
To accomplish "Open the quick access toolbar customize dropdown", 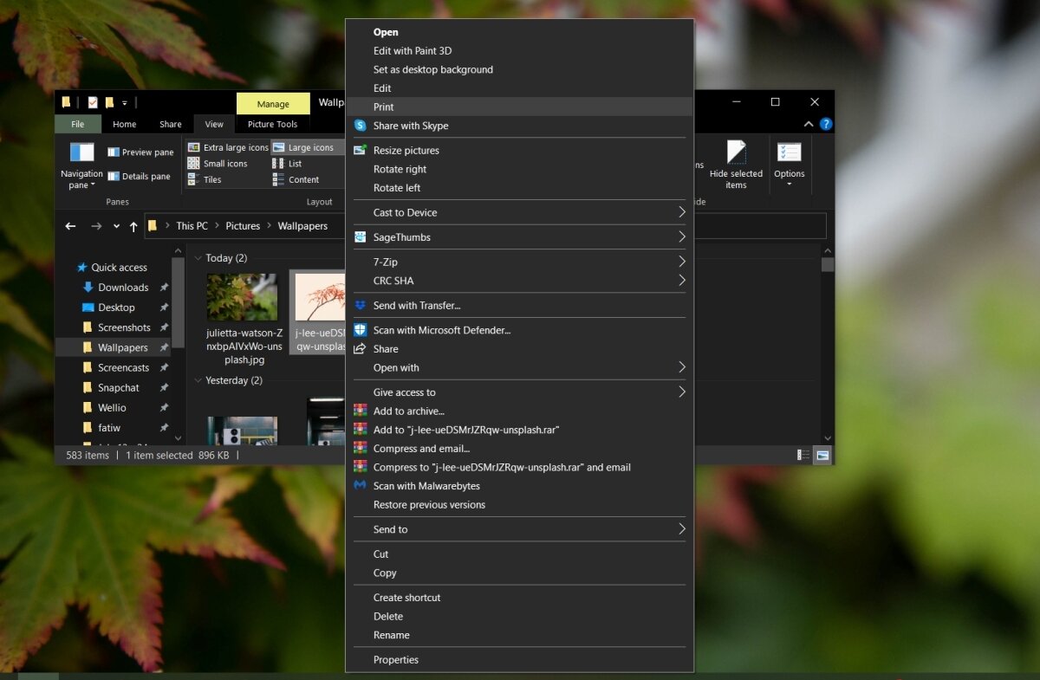I will 124,102.
